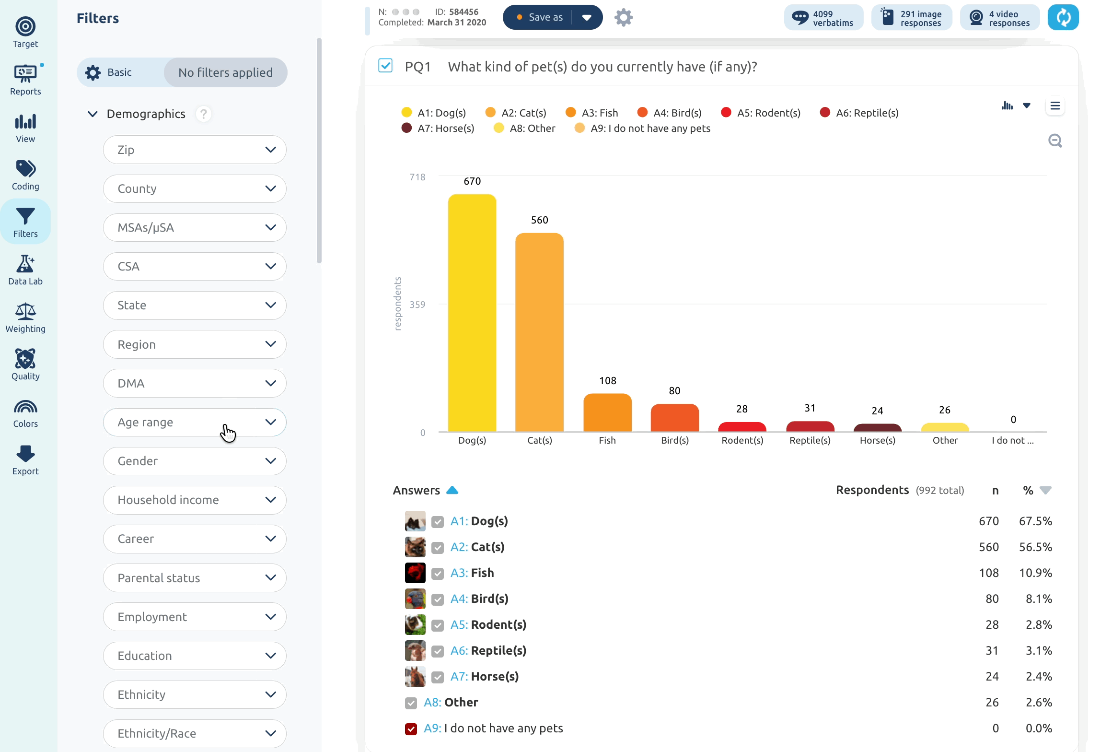This screenshot has height=752, width=1112.
Task: Uncheck the A1: Dog(s) answer checkbox
Action: pos(437,522)
